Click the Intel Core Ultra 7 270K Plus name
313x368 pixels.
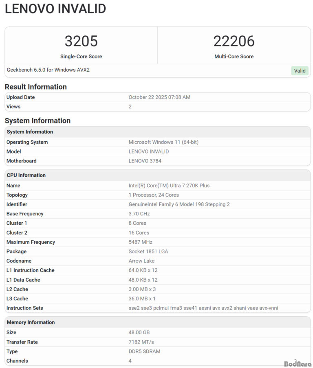click(x=169, y=186)
